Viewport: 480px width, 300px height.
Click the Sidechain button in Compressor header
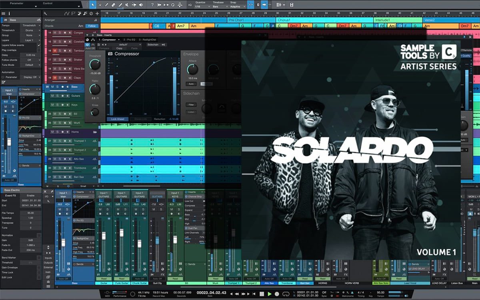point(153,44)
